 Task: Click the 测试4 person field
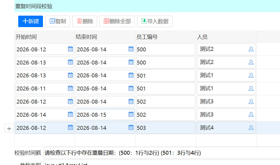(226, 128)
